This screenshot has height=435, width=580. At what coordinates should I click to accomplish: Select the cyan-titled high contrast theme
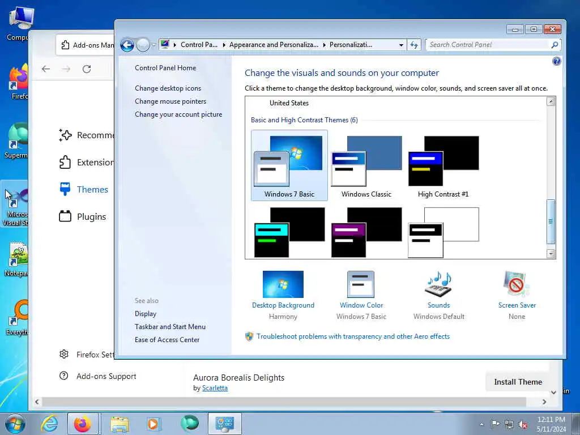pos(289,232)
